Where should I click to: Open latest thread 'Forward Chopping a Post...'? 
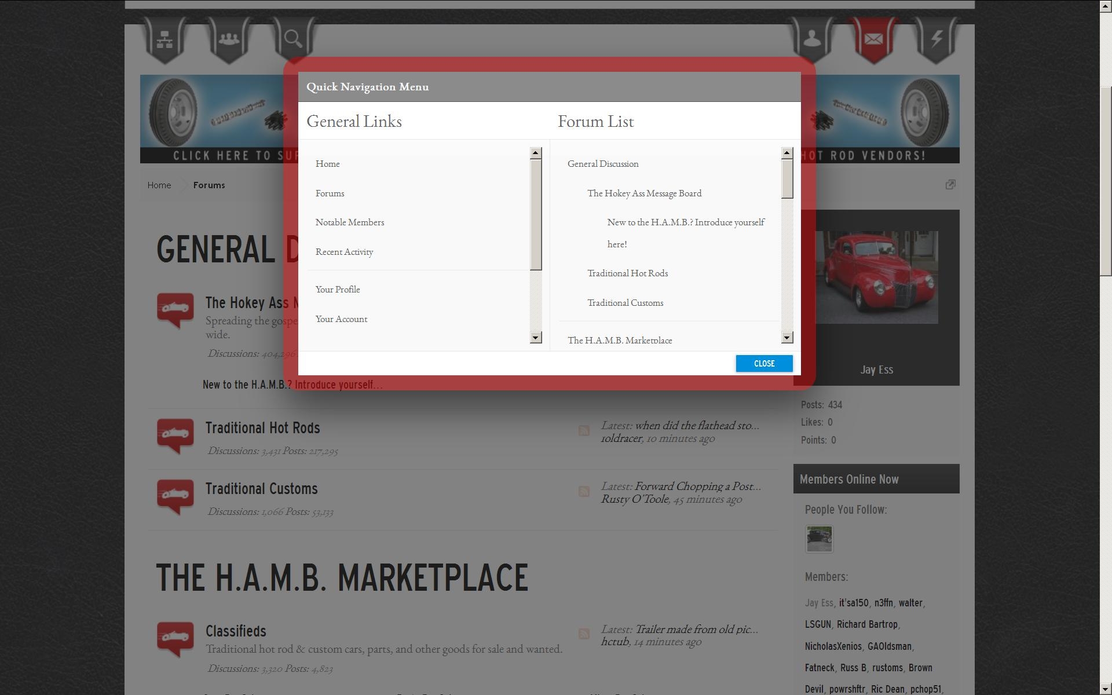697,487
